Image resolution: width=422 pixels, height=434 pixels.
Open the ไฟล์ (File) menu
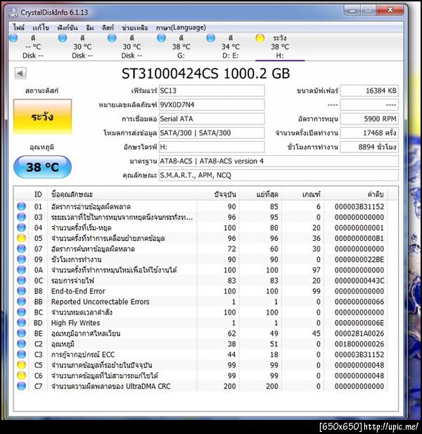point(18,27)
